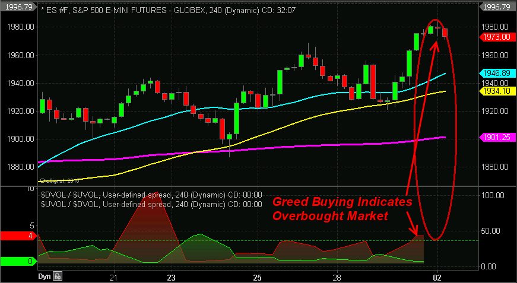Viewport: 517px width, 283px height.
Task: Click the cyan 1946.89 moving average tag
Action: coord(497,73)
